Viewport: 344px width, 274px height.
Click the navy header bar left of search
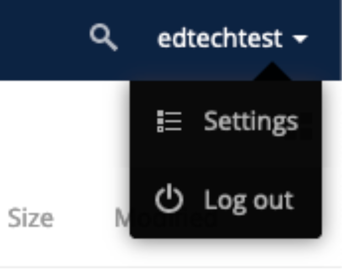pyautogui.click(x=44, y=40)
